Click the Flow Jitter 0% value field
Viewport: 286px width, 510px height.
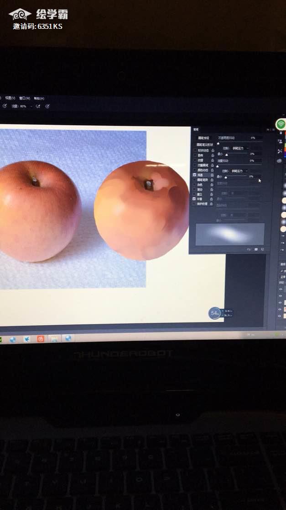point(255,161)
